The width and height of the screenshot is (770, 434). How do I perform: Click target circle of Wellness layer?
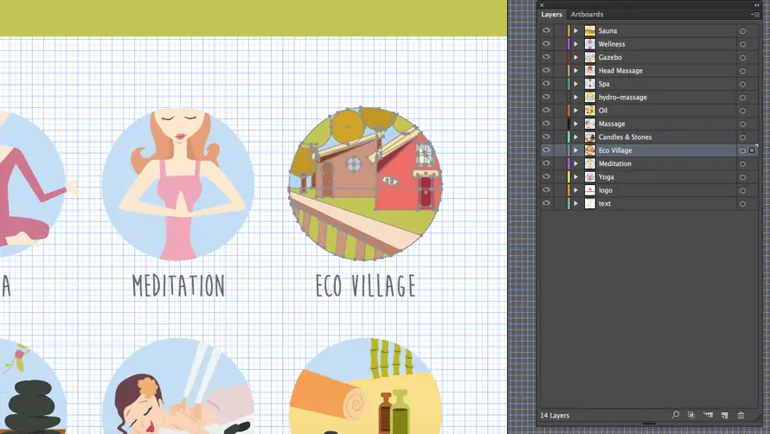(x=742, y=44)
